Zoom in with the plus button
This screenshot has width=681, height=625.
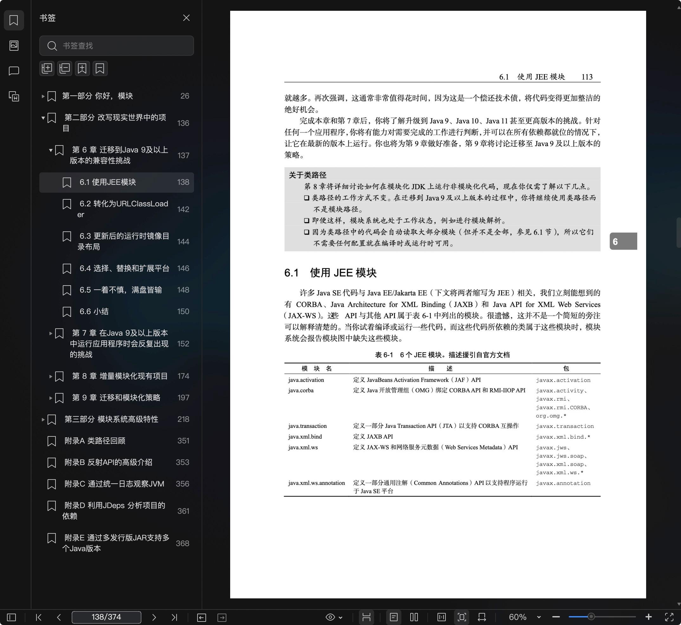point(648,617)
